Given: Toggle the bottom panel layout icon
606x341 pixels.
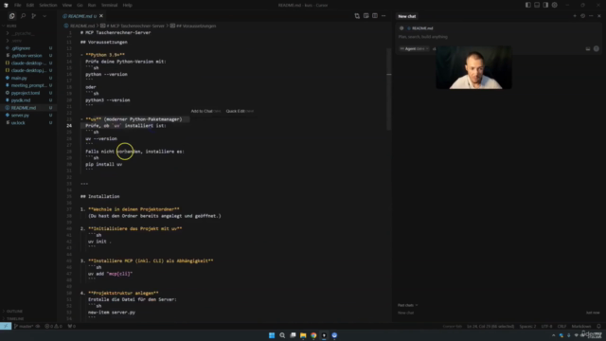Looking at the screenshot, I should pyautogui.click(x=537, y=5).
